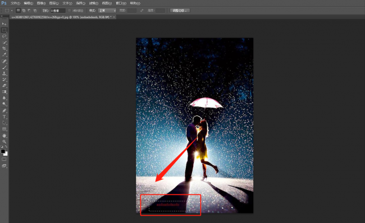Viewport: 365px width, 223px height.
Task: Select the Crop tool
Action: [x=4, y=49]
